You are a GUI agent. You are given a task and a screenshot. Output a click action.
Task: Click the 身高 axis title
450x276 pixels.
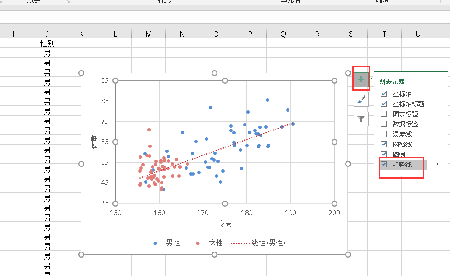coord(225,223)
